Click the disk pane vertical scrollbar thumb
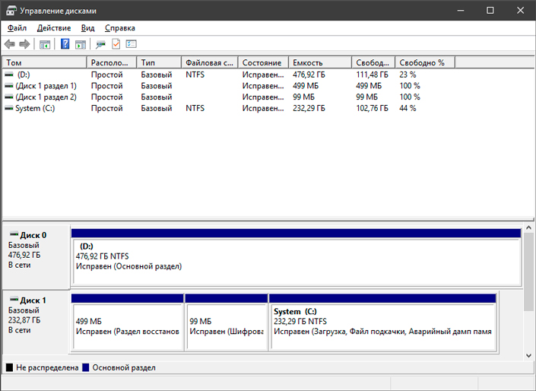 click(528, 272)
